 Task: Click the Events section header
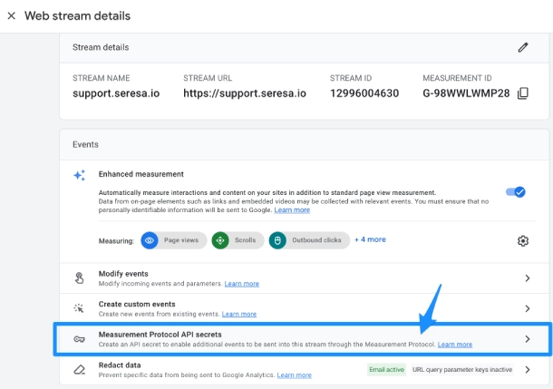point(85,144)
